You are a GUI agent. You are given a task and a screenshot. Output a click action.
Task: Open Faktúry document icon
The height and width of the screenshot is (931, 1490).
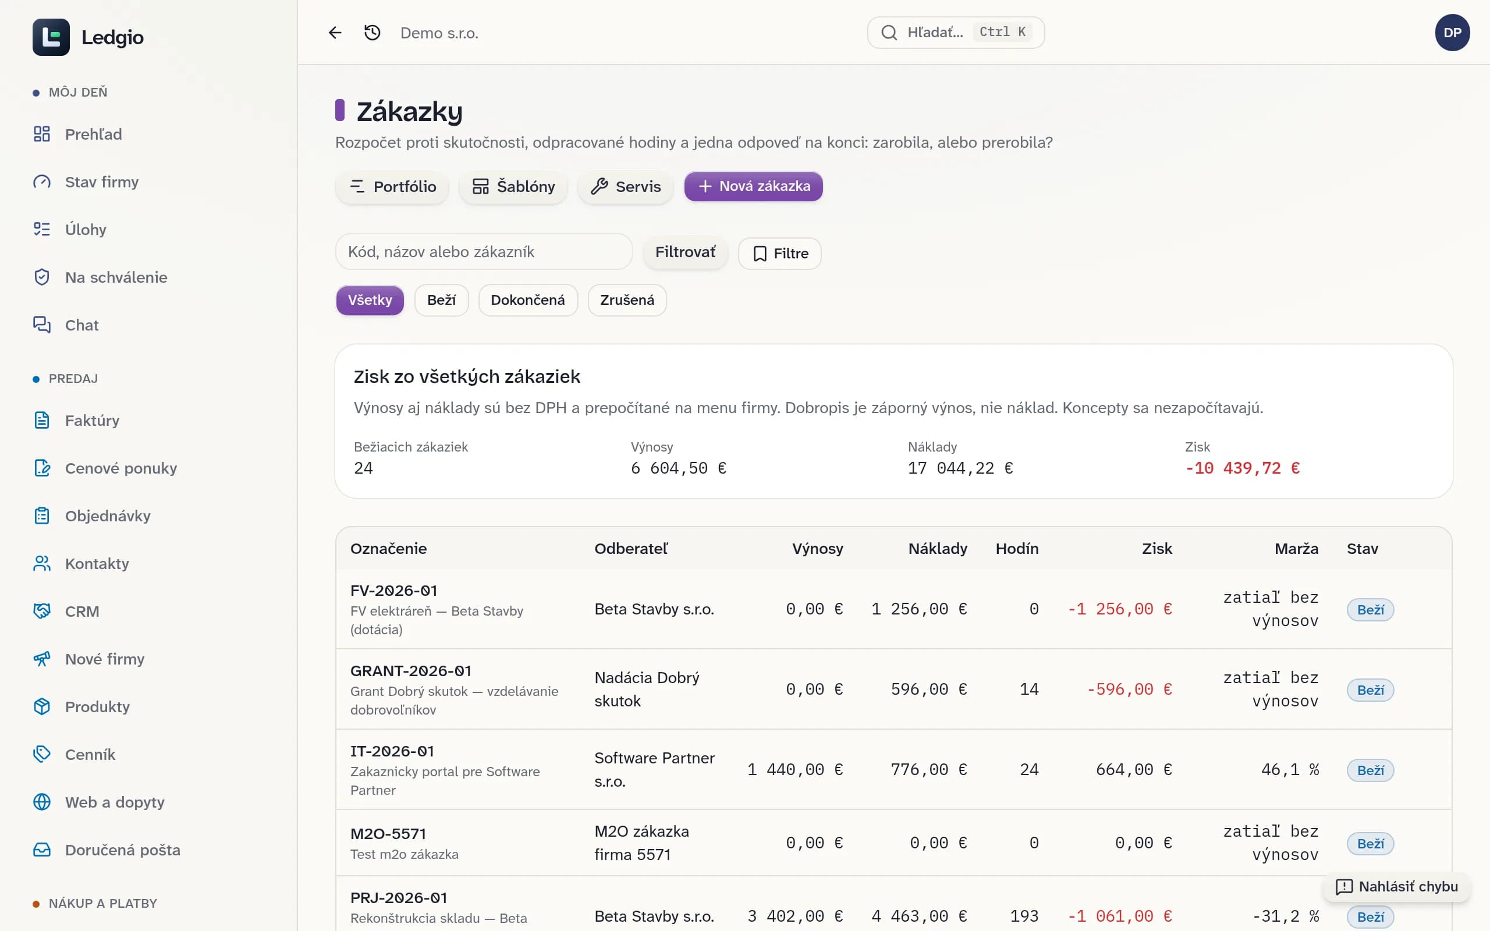pos(42,421)
